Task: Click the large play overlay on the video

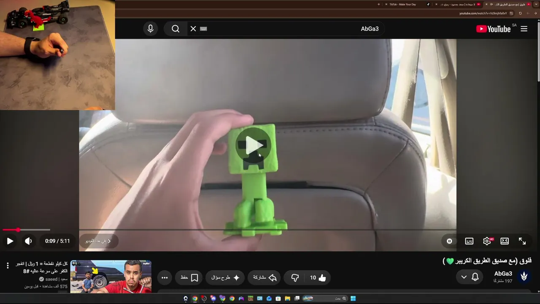Action: pyautogui.click(x=254, y=145)
